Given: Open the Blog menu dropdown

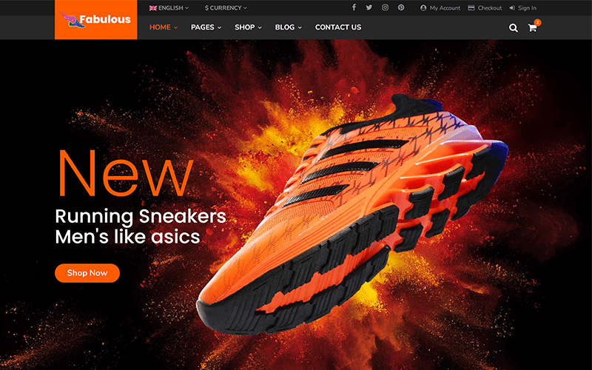Looking at the screenshot, I should (288, 27).
